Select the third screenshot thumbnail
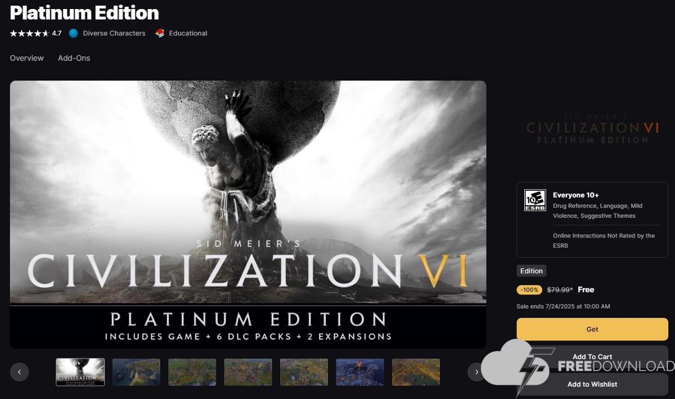 tap(192, 372)
